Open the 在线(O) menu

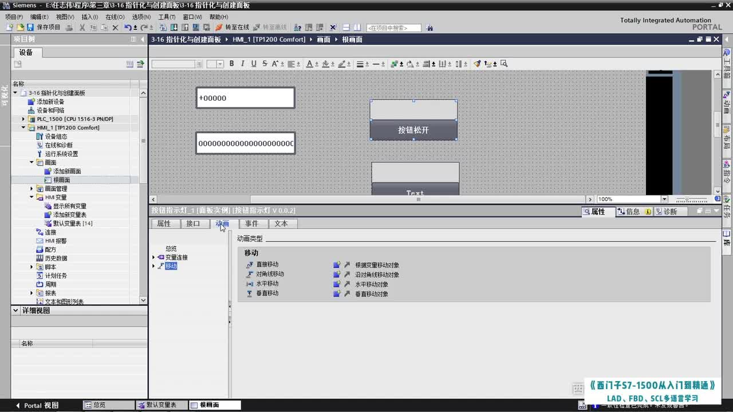[115, 17]
